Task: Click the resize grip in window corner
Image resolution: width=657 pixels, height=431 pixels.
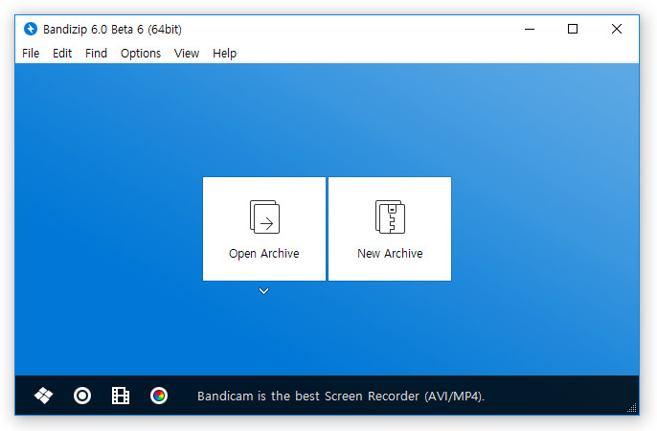Action: pyautogui.click(x=632, y=408)
